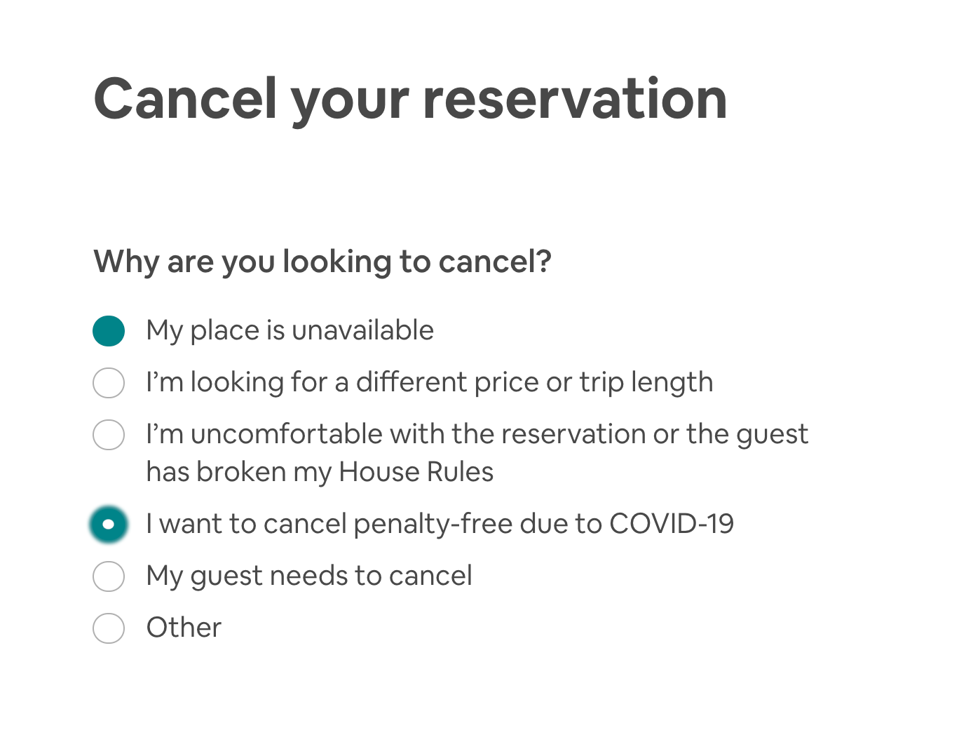Image resolution: width=959 pixels, height=756 pixels.
Task: Click the 'My place is unavailable' label text
Action: pos(290,331)
